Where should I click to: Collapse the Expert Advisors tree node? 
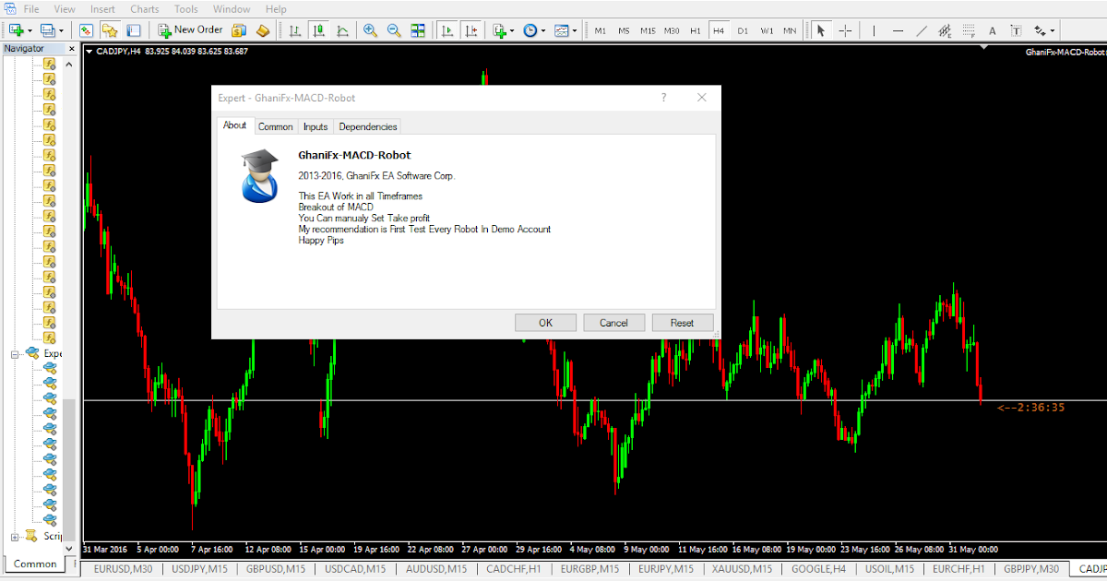pos(16,354)
